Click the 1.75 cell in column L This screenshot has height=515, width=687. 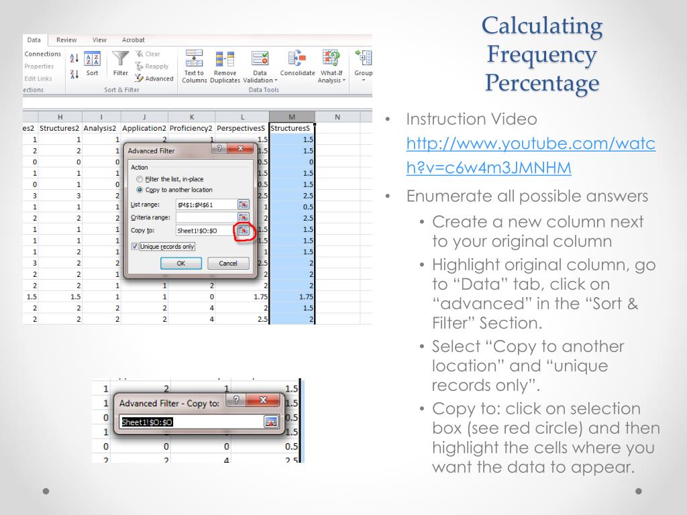pos(242,296)
